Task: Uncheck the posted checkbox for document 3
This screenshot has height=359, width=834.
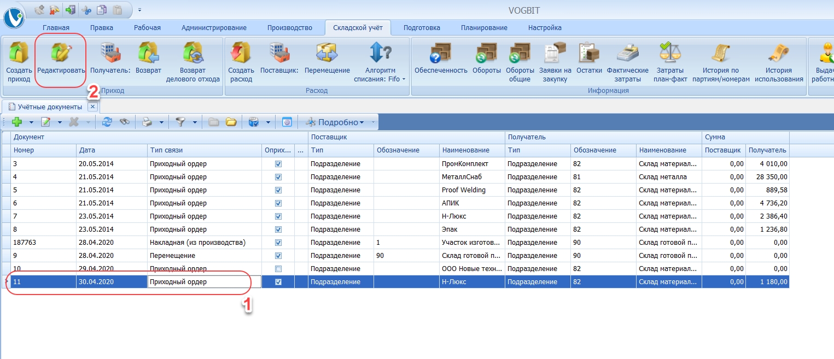Action: pos(278,163)
